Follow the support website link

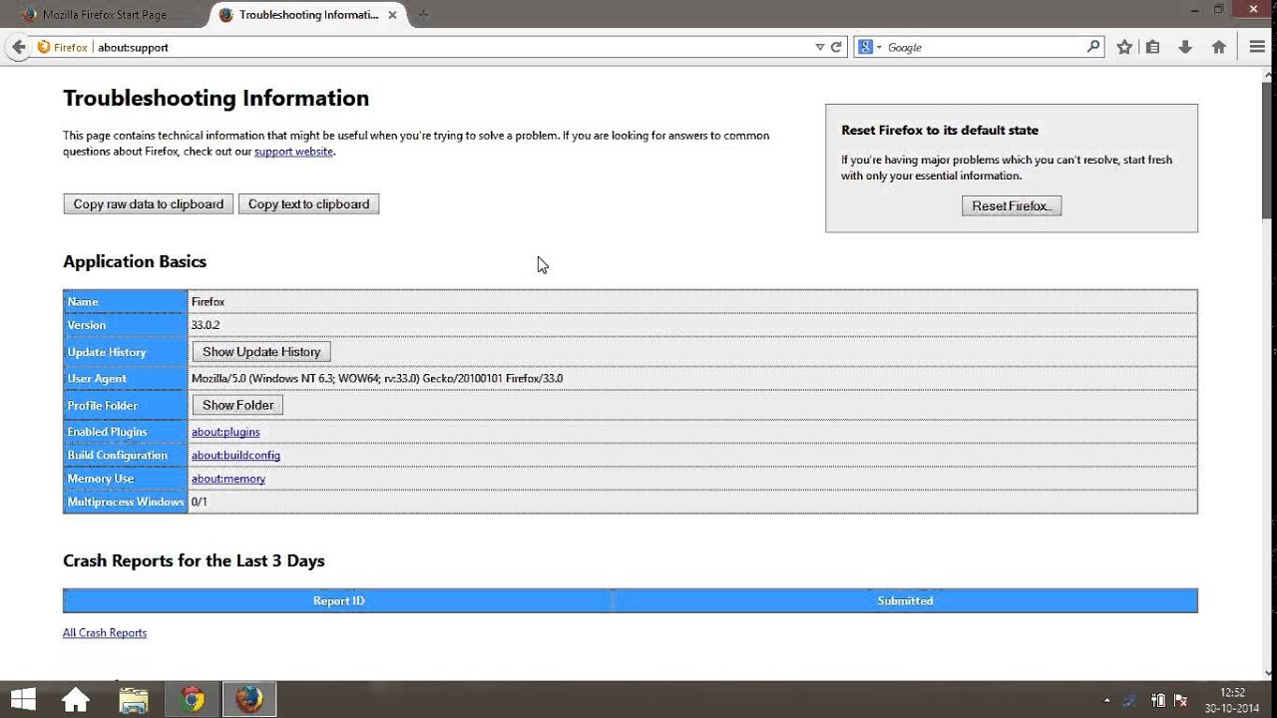[x=293, y=152]
